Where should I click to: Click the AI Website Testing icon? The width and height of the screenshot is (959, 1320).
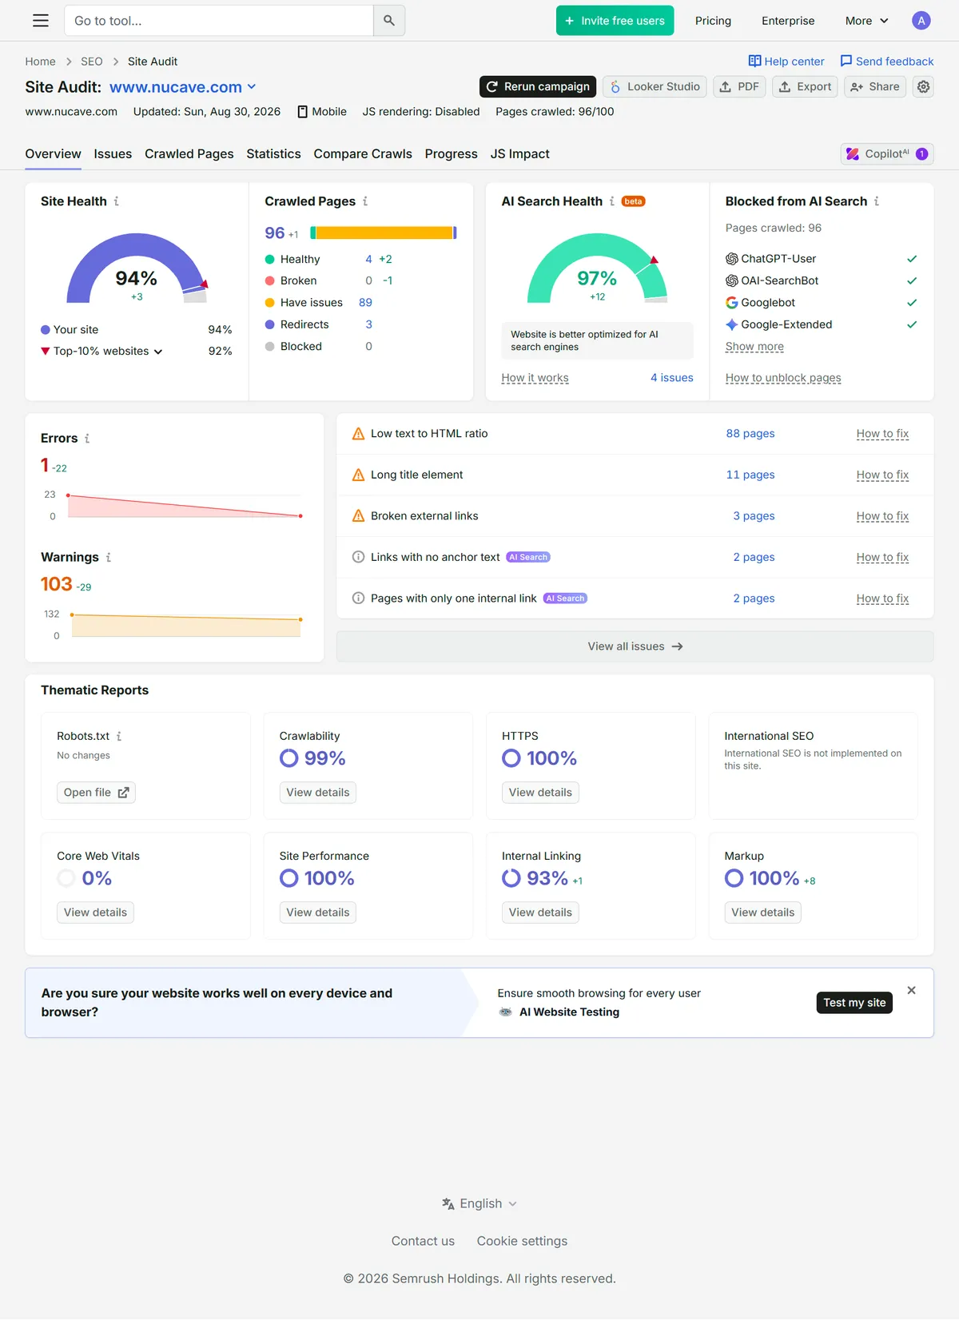tap(505, 1012)
